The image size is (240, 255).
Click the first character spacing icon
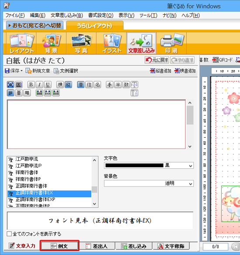tap(39, 93)
